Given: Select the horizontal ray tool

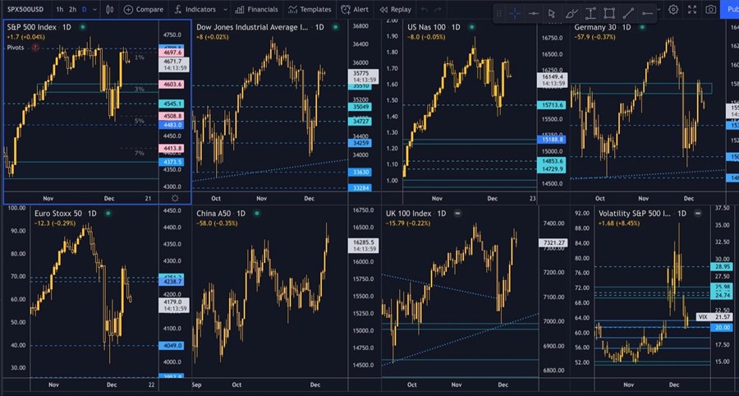Looking at the screenshot, I should (x=648, y=14).
